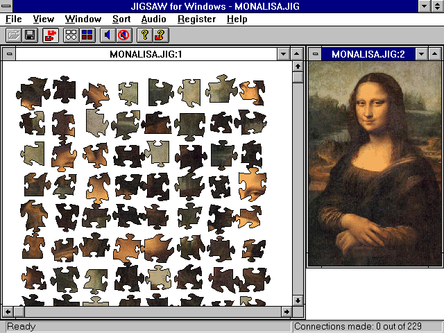Open the Help menu
Image resolution: width=444 pixels, height=333 pixels.
[x=237, y=19]
